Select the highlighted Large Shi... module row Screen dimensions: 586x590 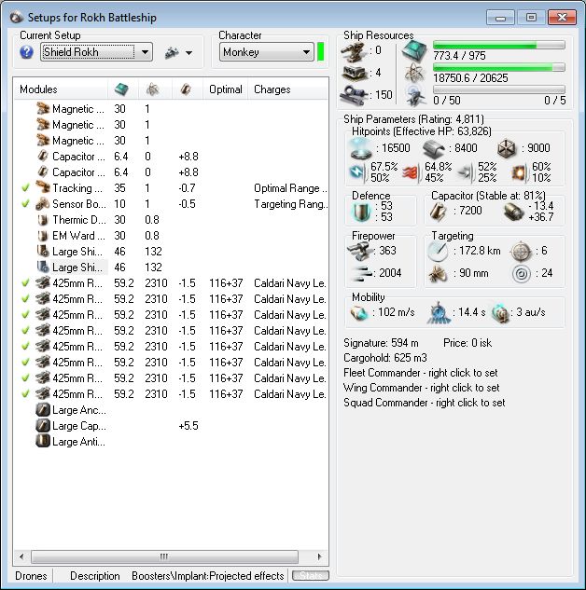tap(171, 267)
